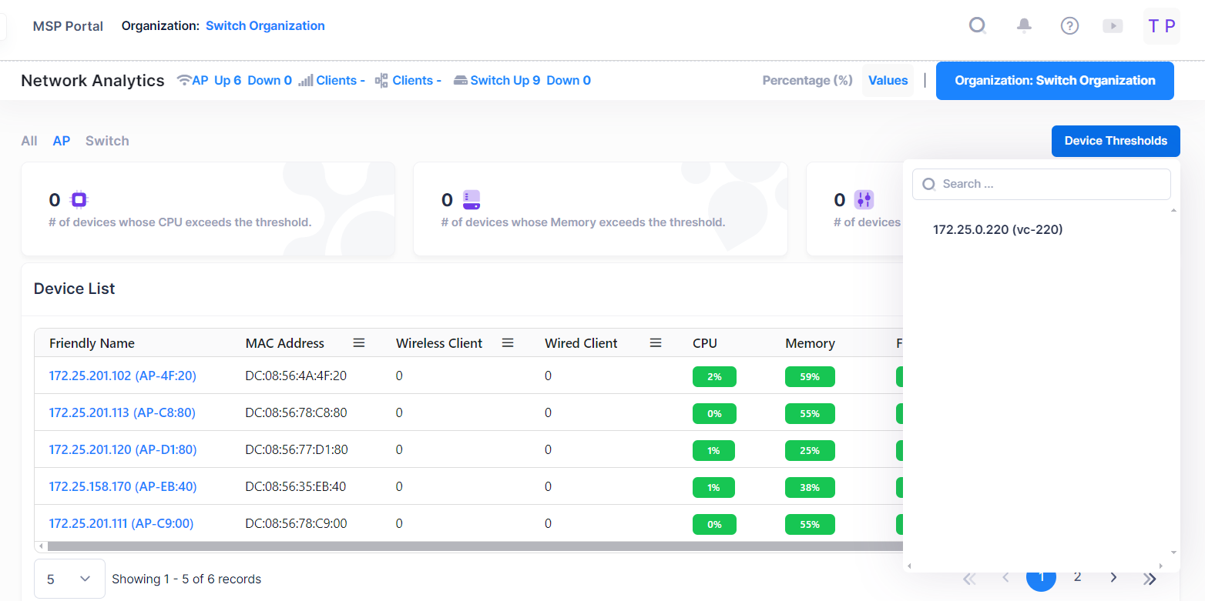The image size is (1205, 601).
Task: Click AP Down 0 status text
Action: [270, 80]
